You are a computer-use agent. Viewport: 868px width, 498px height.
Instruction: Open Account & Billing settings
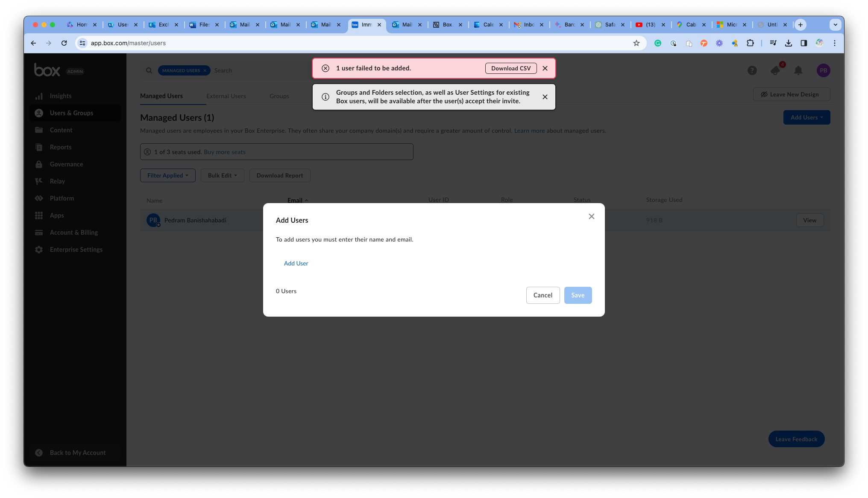coord(73,232)
